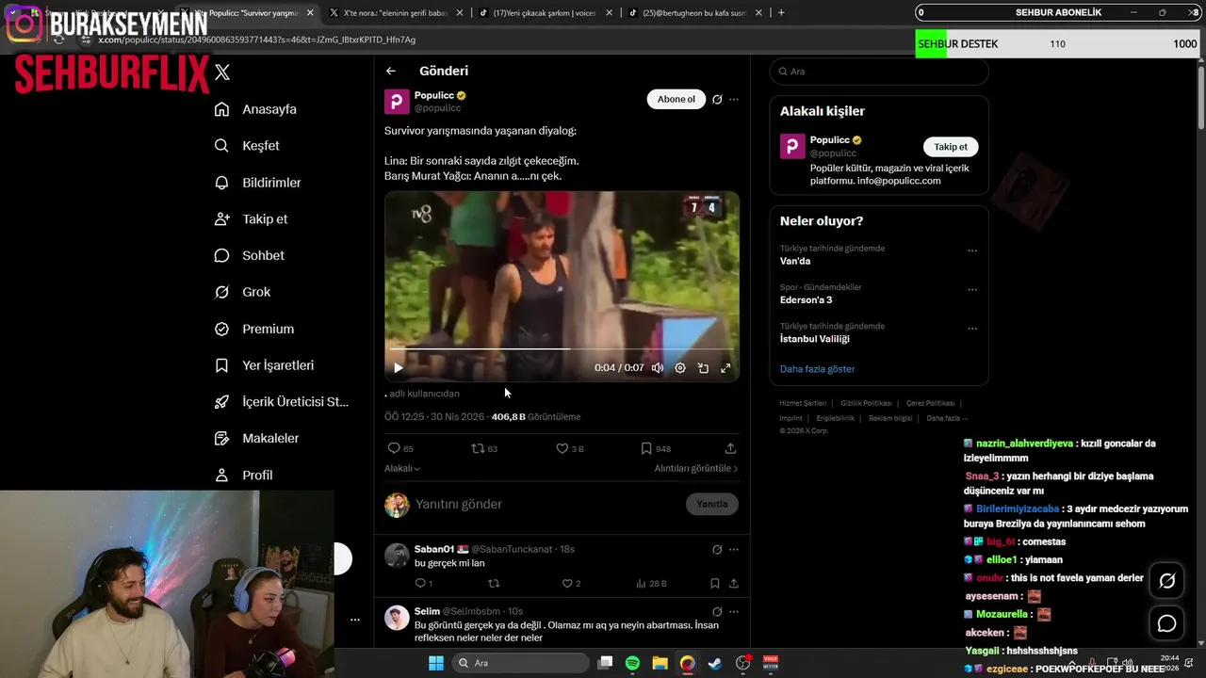Open more options for Ederson'a 3 trend
The height and width of the screenshot is (678, 1206).
click(972, 290)
